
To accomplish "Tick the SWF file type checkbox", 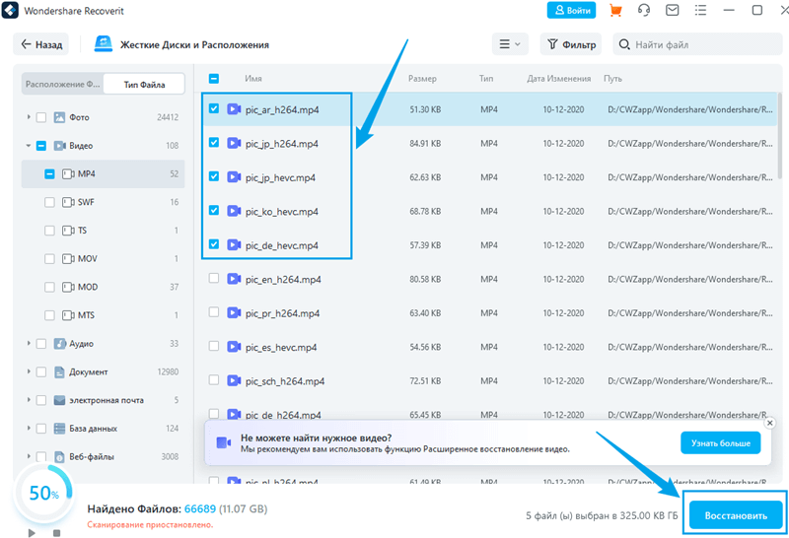I will pyautogui.click(x=49, y=202).
